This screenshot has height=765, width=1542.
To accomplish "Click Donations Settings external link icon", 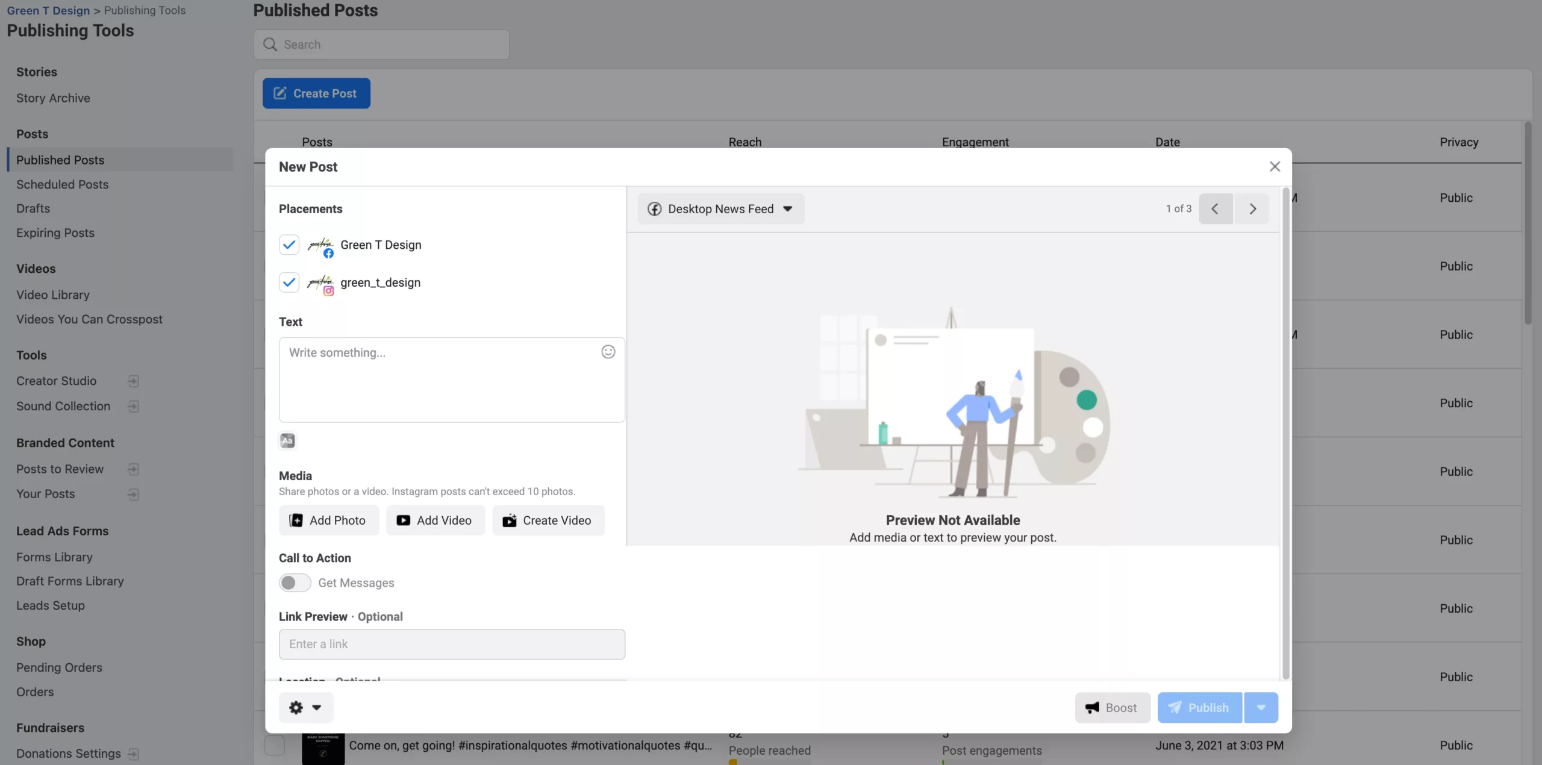I will (134, 754).
